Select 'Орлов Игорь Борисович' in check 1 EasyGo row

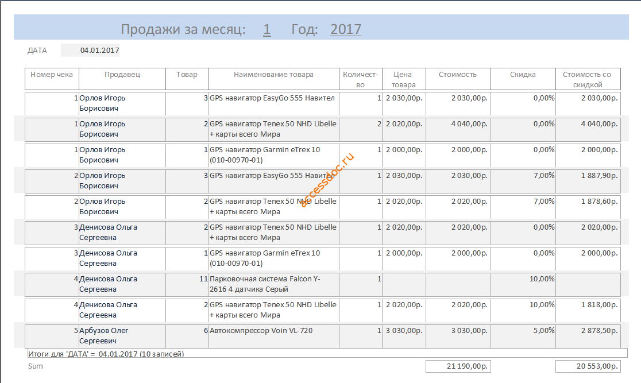(122, 103)
